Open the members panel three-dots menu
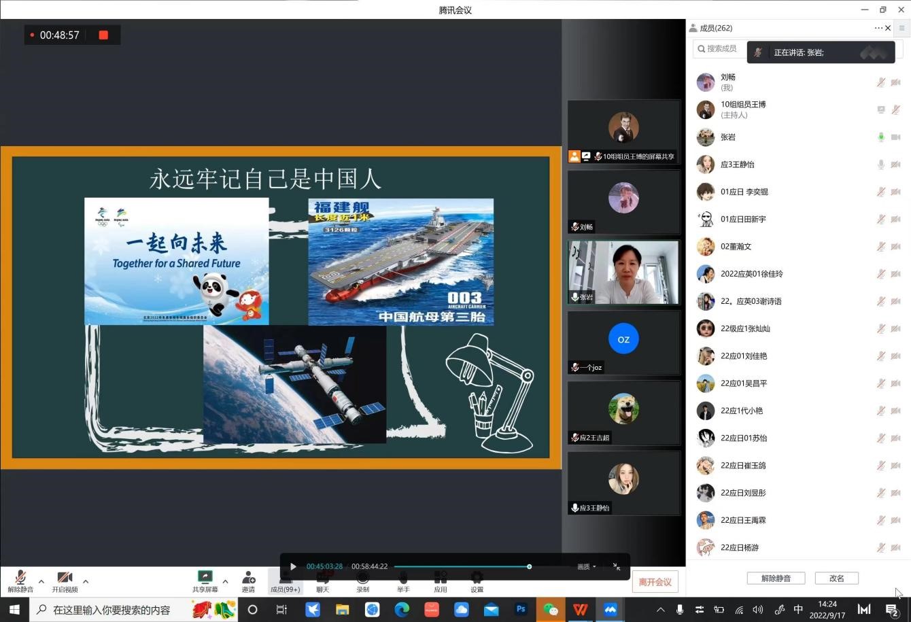This screenshot has height=622, width=911. (878, 28)
